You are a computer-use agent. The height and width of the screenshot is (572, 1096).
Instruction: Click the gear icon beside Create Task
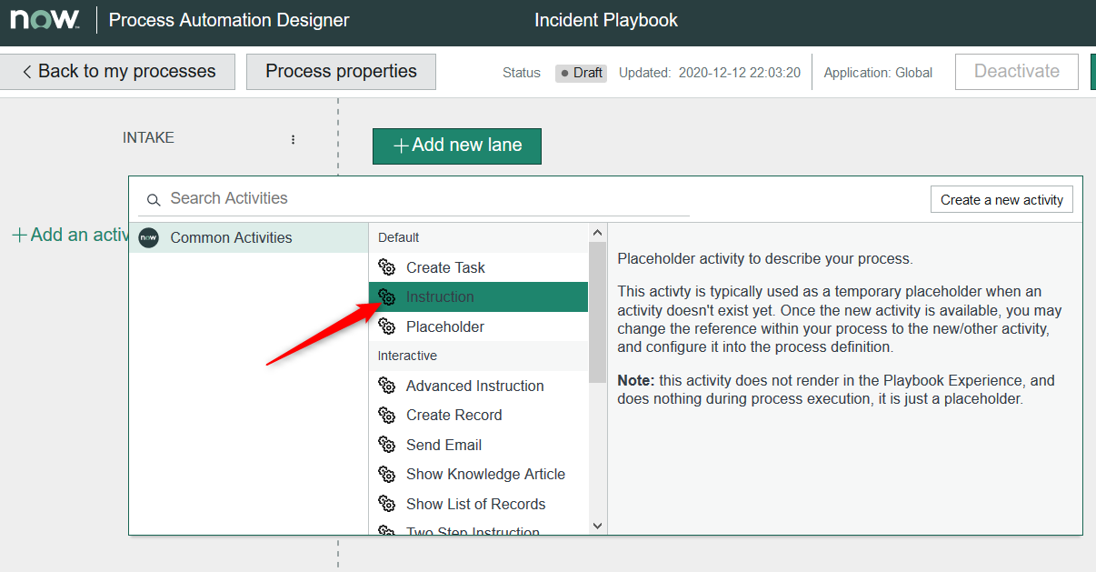[x=389, y=266]
